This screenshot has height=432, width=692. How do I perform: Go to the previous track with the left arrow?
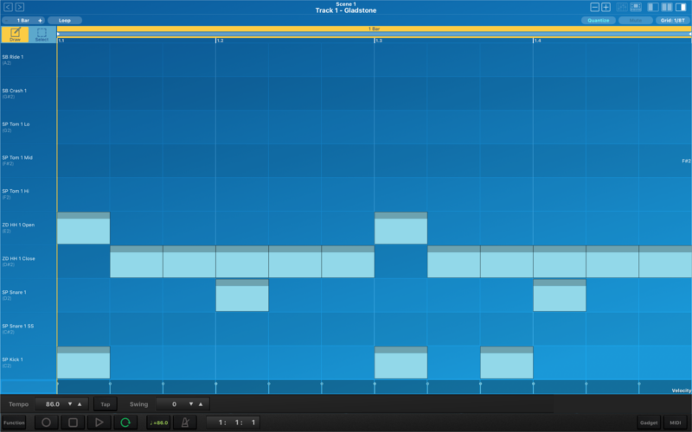coord(8,7)
